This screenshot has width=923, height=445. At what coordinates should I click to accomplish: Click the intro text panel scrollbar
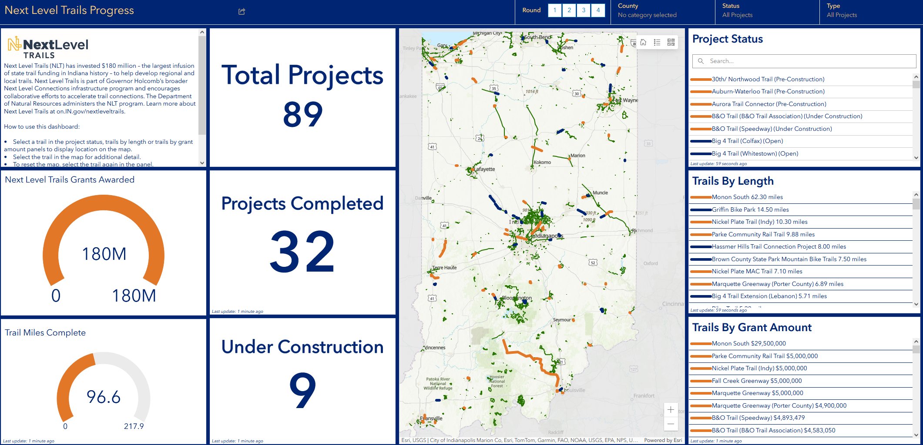point(202,87)
